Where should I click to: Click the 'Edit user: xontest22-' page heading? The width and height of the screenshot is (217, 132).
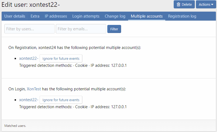click(x=31, y=5)
